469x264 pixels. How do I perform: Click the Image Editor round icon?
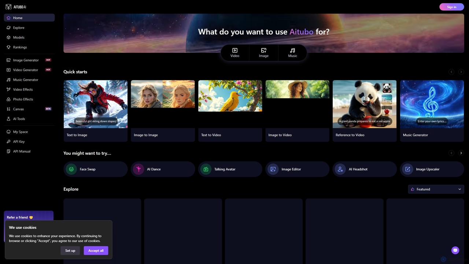(273, 169)
